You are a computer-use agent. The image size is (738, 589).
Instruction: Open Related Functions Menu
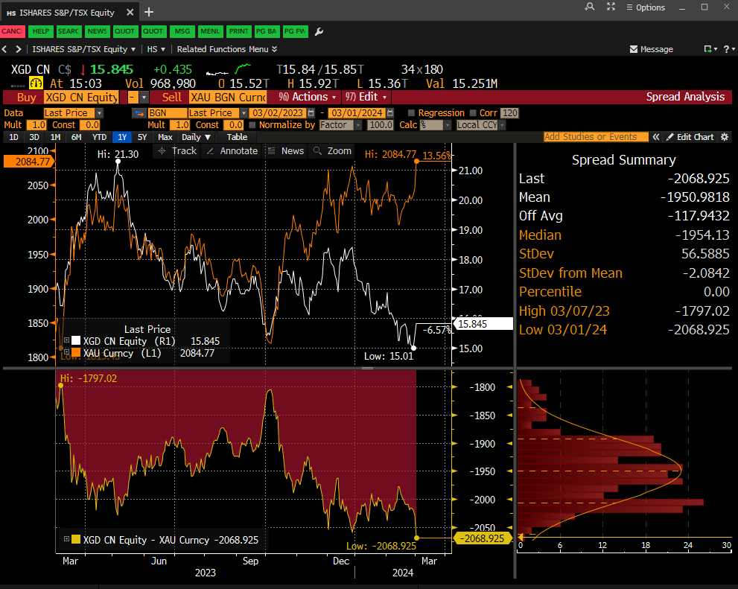point(227,49)
